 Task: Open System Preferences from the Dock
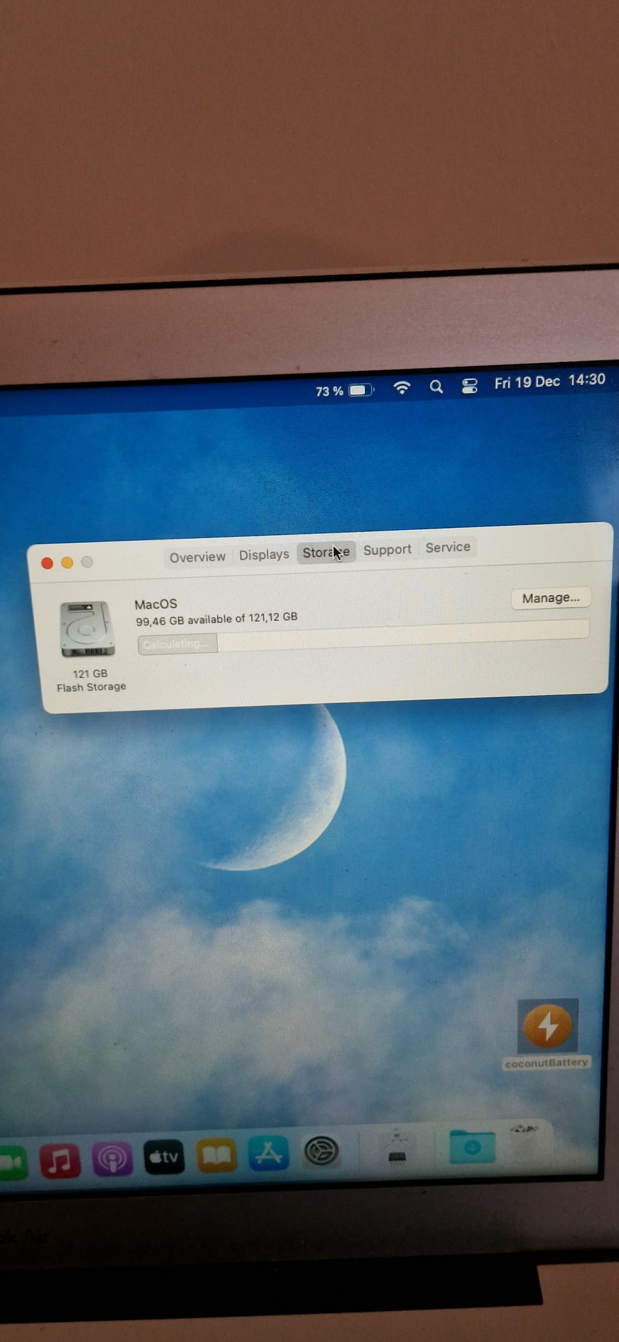click(321, 1152)
